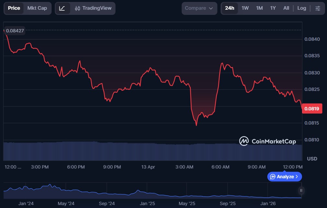Image resolution: width=327 pixels, height=208 pixels.
Task: Choose 1M time range
Action: click(x=259, y=8)
